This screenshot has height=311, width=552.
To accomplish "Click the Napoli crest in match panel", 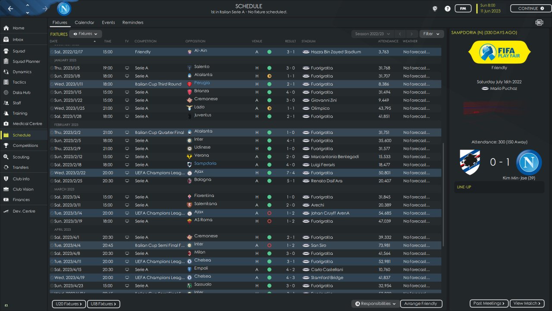I will tap(529, 162).
